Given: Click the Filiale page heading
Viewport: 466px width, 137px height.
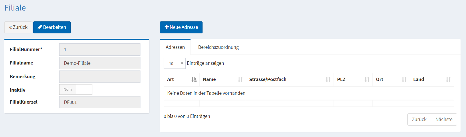Looking at the screenshot, I should [x=15, y=8].
